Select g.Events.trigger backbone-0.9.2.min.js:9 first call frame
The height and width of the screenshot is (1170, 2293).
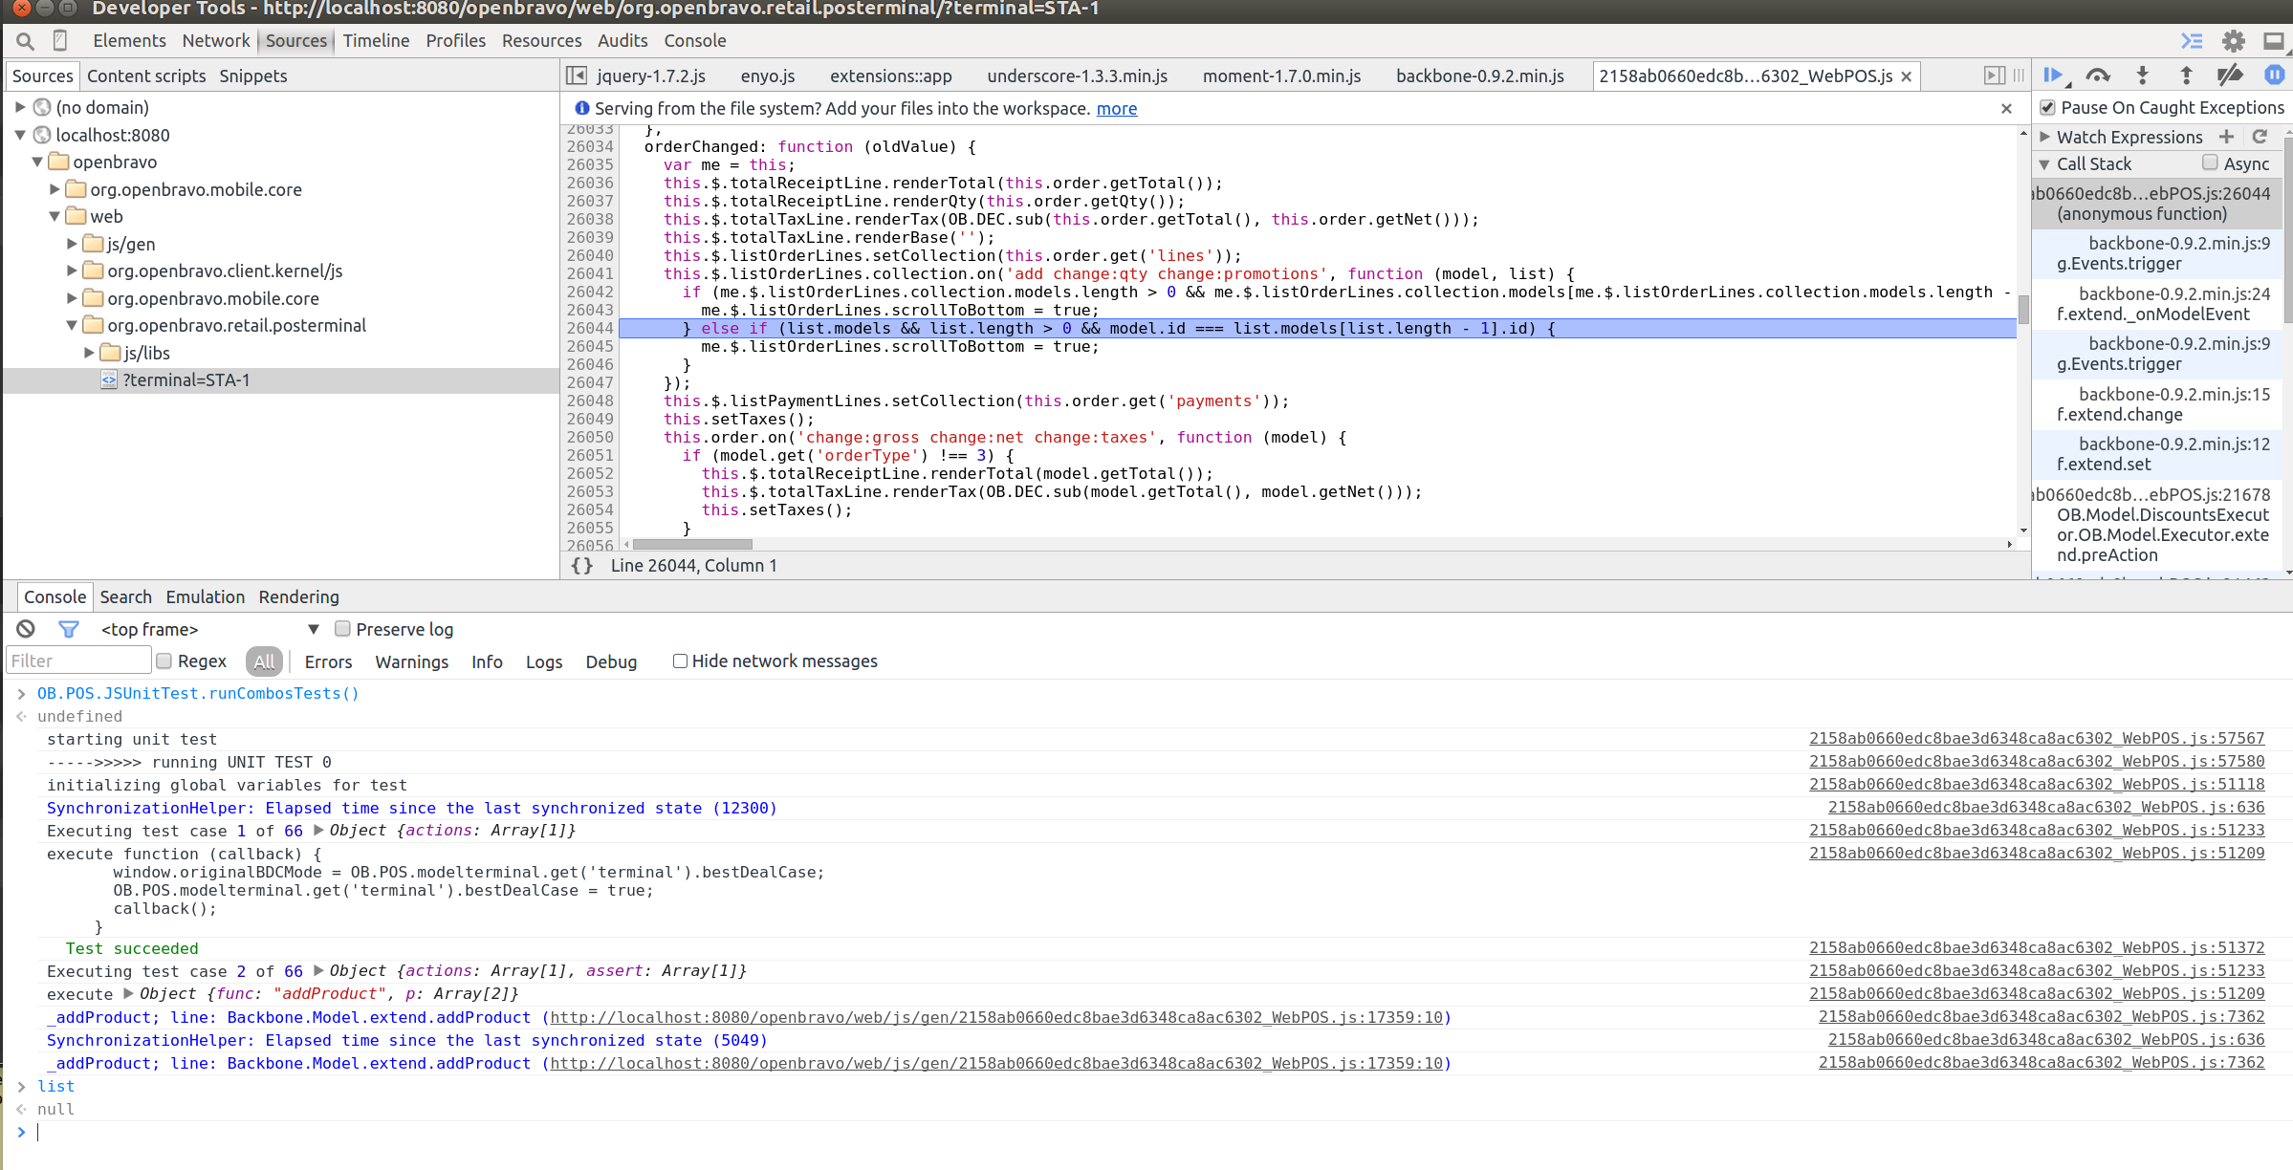tap(2157, 253)
